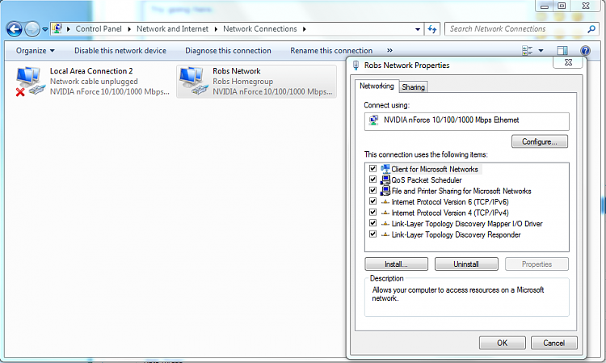Click the NVIDIA nForce adapter field
Screen dimensions: 606x363
[466, 121]
